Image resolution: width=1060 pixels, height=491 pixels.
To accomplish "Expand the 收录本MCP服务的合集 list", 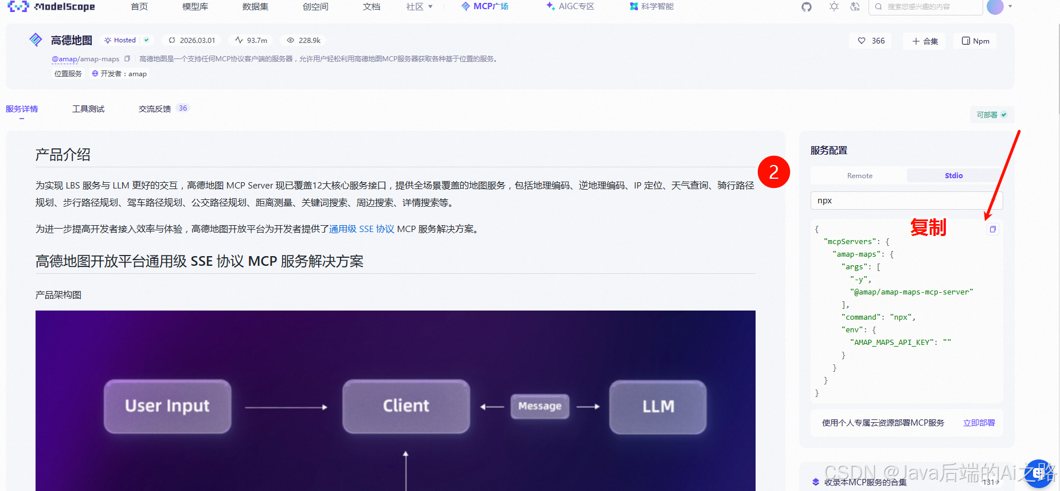I will (x=906, y=482).
